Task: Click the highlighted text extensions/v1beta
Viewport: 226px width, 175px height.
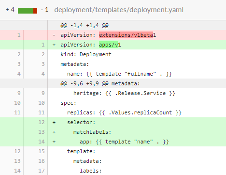Action: 126,35
